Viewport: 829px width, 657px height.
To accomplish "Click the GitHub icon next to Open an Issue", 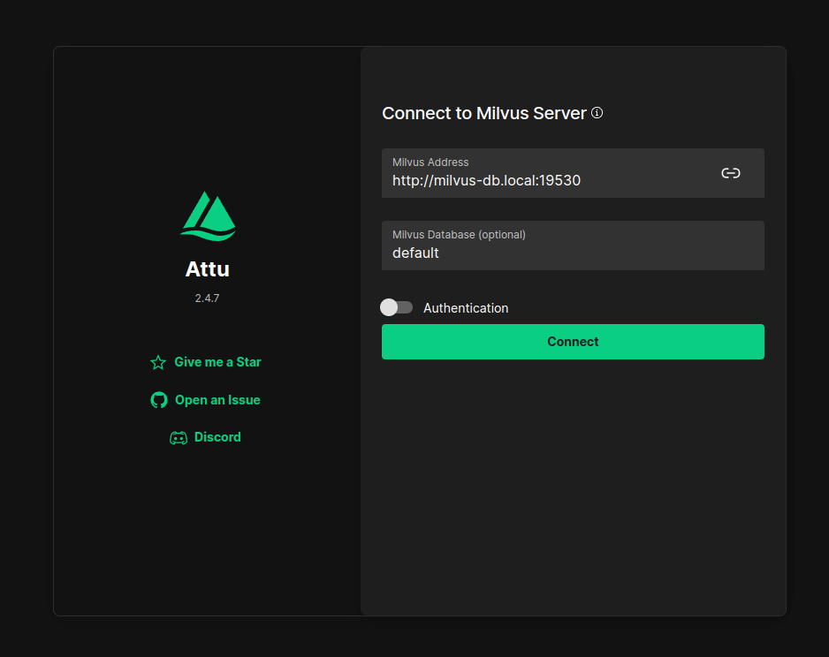I will (x=158, y=399).
